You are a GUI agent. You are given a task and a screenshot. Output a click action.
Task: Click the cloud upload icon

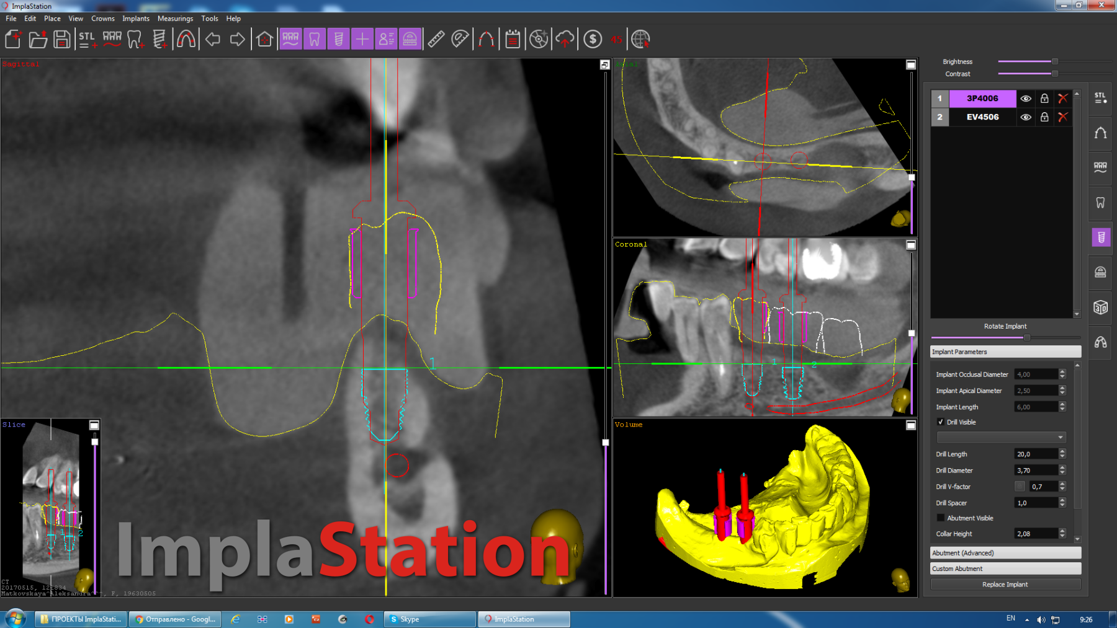coord(565,39)
